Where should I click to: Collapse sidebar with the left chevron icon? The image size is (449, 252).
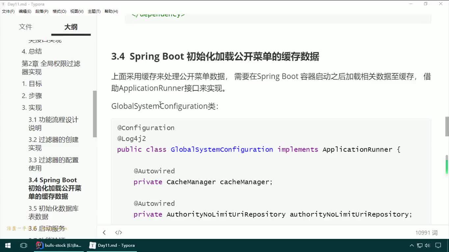tap(104, 233)
